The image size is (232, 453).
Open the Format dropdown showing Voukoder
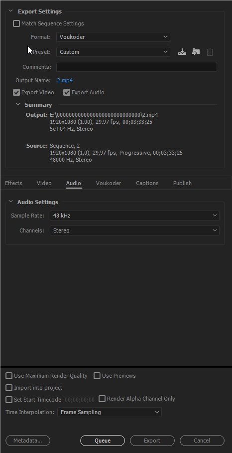point(113,37)
